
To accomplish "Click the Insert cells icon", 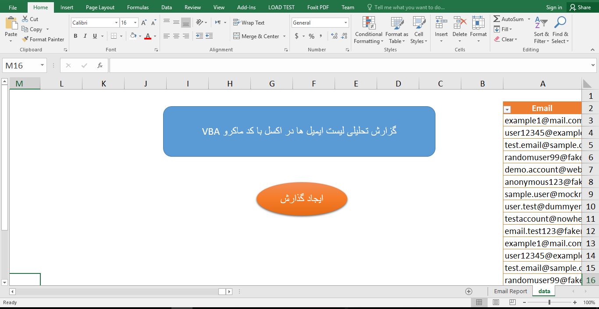I will (x=441, y=23).
